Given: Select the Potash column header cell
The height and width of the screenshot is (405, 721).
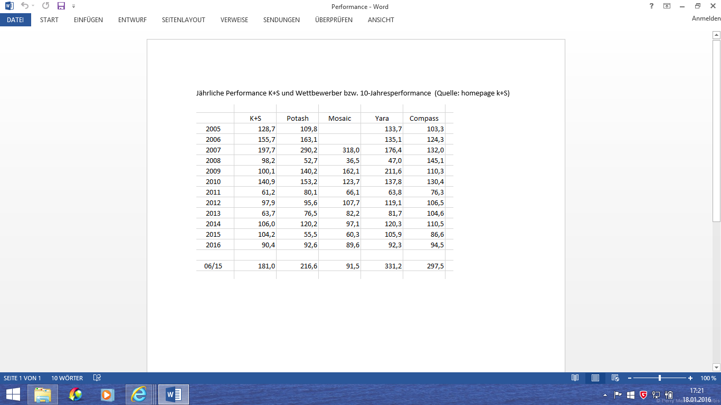Looking at the screenshot, I should tap(298, 118).
